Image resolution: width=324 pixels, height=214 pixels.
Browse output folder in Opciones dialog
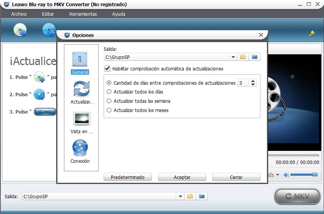(x=243, y=57)
